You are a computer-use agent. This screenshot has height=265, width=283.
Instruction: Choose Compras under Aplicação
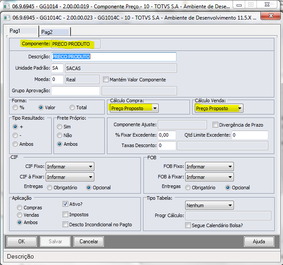[20, 208]
